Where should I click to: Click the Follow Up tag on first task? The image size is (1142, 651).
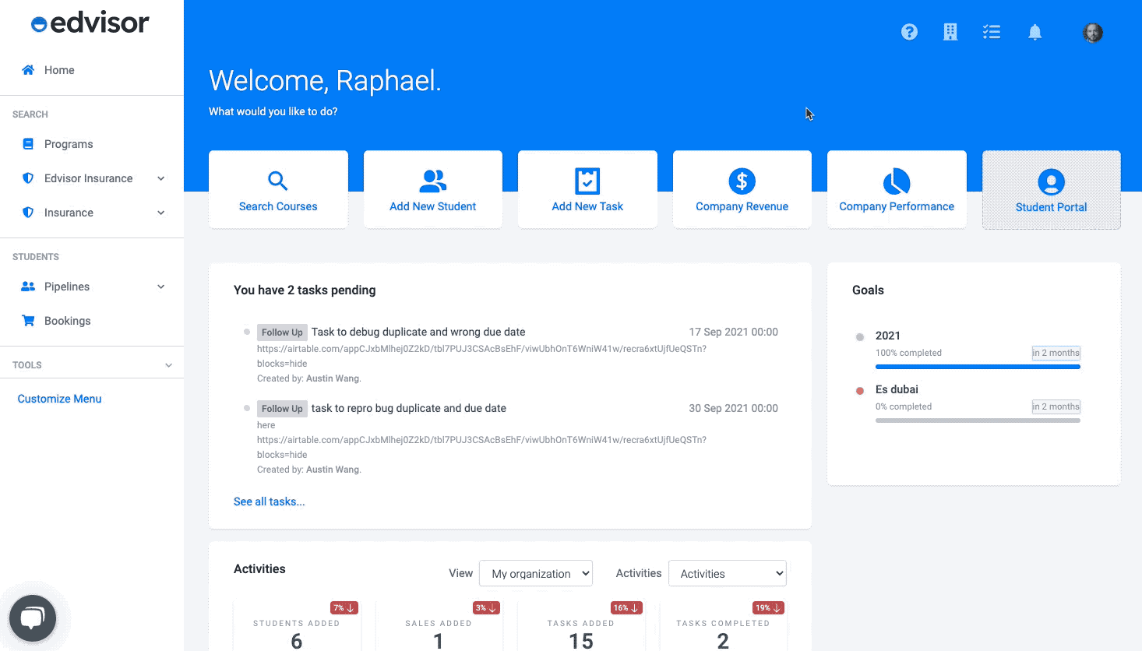click(282, 333)
